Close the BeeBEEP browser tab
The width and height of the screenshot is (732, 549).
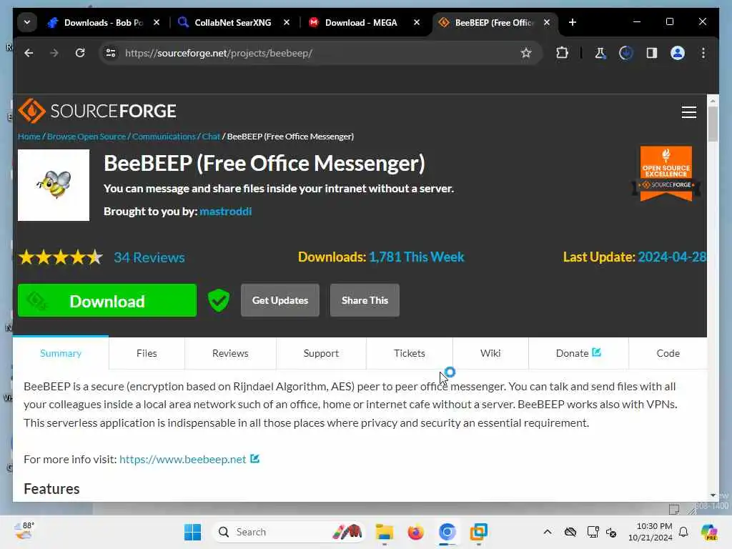(547, 22)
